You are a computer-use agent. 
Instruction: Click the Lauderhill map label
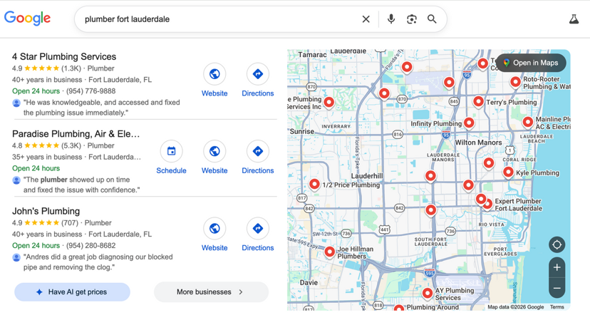(367, 175)
